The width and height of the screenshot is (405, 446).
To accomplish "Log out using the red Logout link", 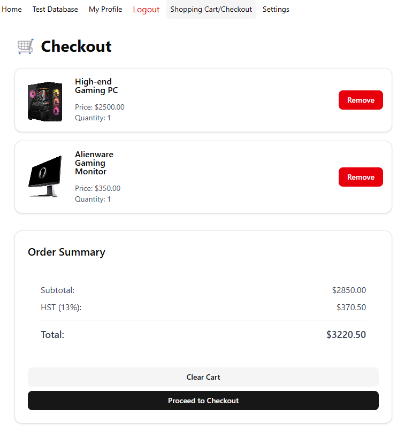I will pos(146,10).
